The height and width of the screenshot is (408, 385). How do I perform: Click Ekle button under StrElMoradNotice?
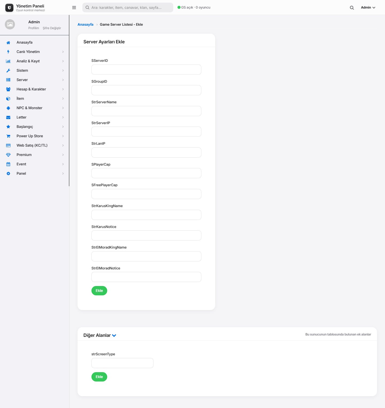click(99, 291)
